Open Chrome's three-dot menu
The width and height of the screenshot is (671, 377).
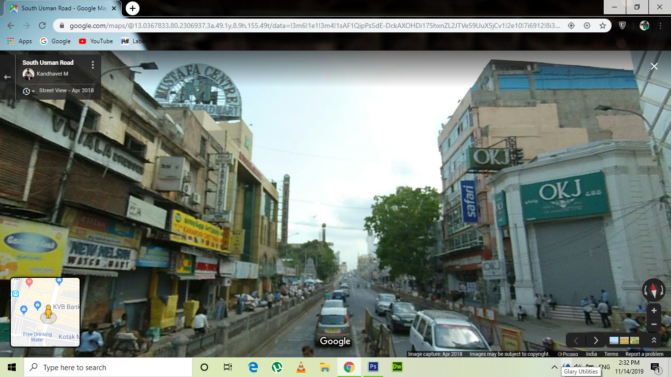click(661, 26)
